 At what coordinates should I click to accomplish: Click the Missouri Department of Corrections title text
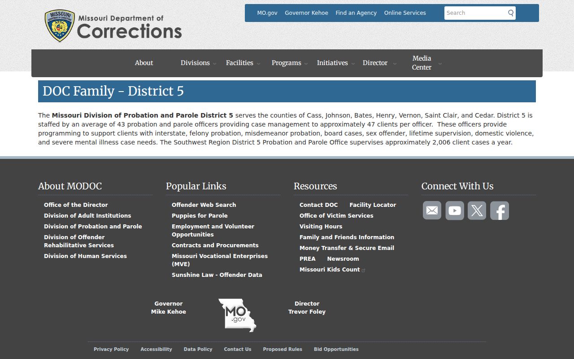tap(130, 27)
